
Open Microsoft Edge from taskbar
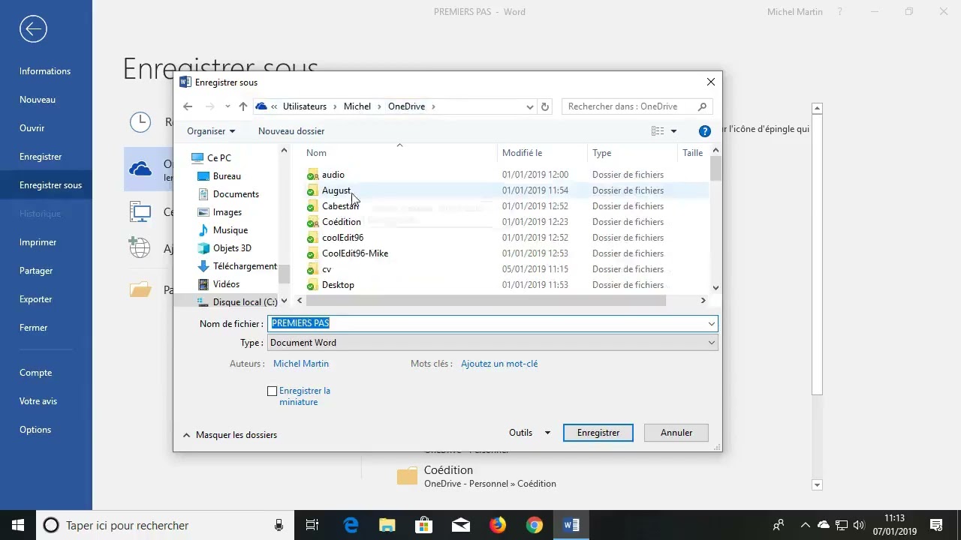pyautogui.click(x=351, y=525)
